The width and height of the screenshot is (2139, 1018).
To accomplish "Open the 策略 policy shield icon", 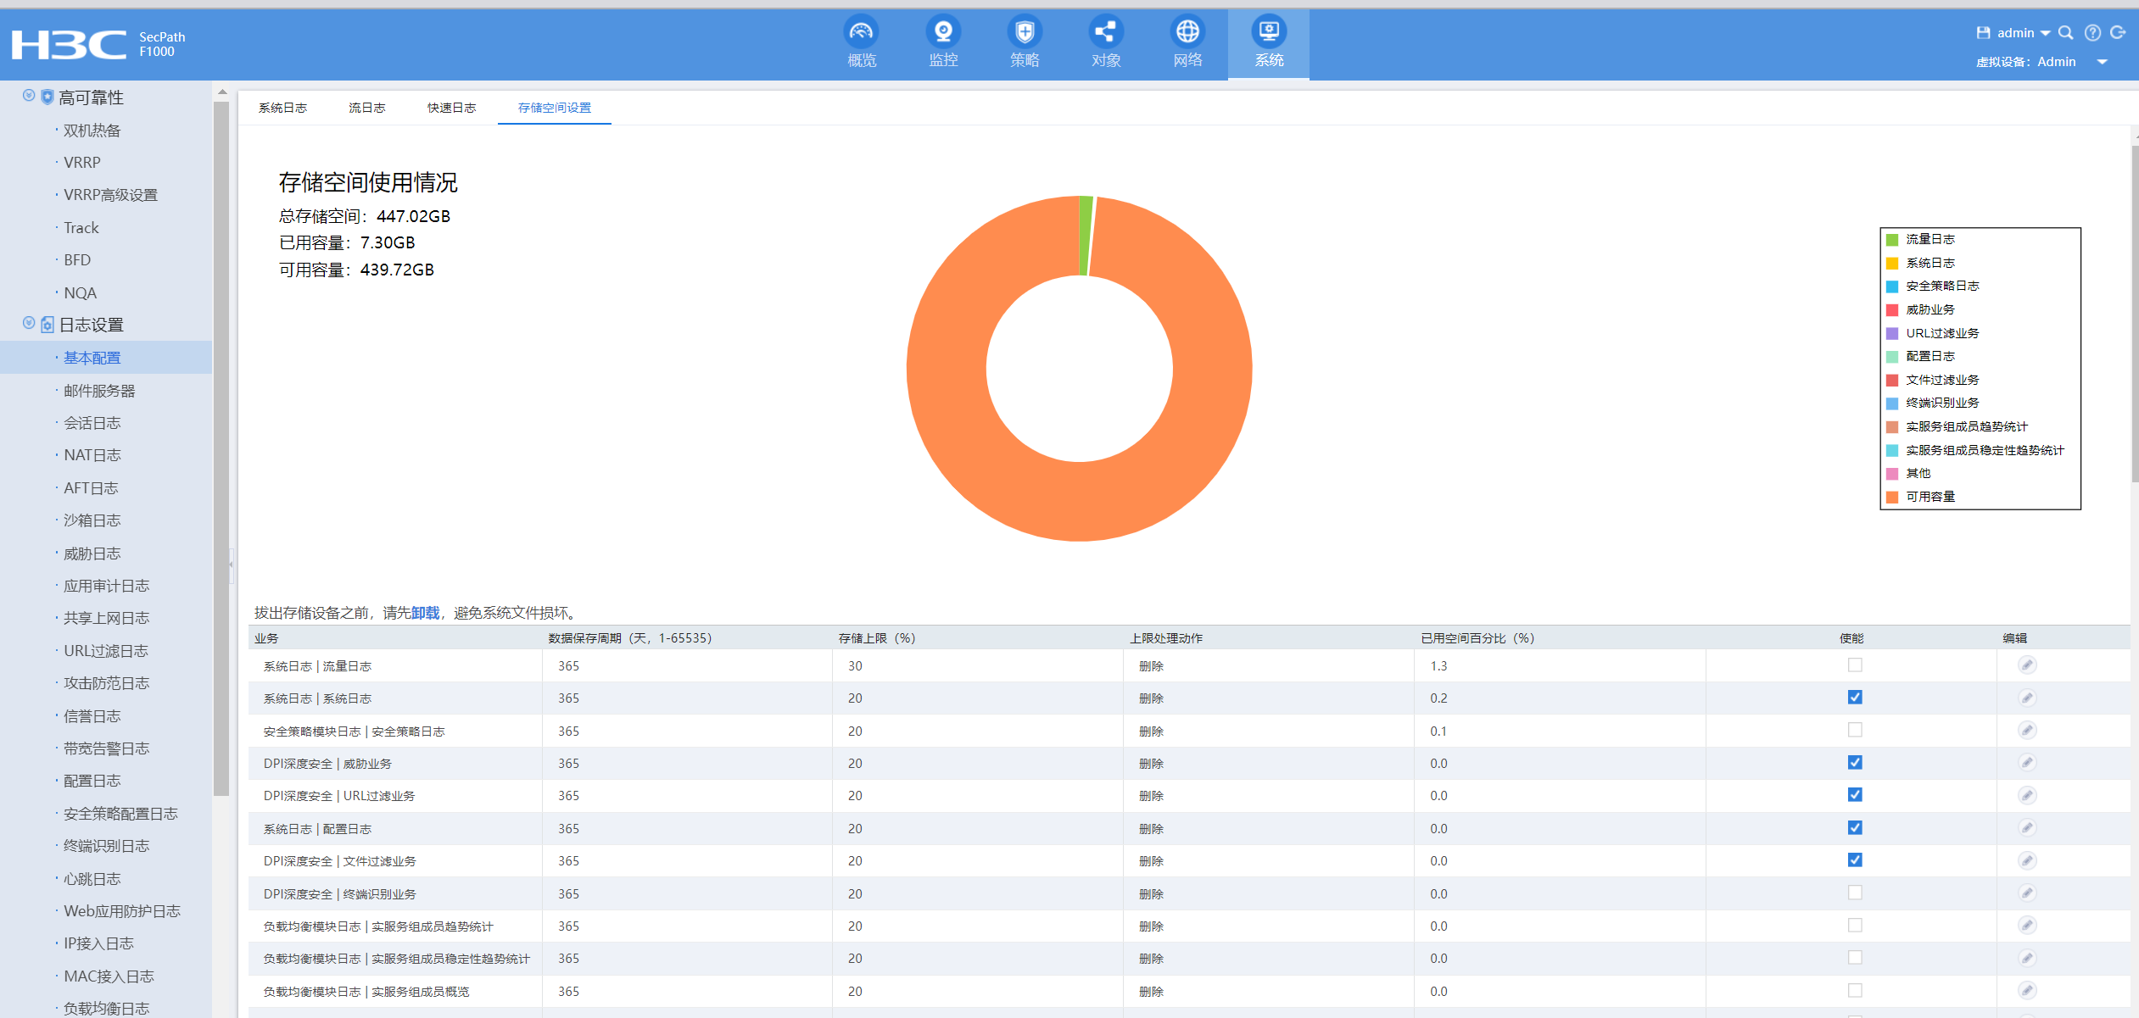I will (1025, 32).
